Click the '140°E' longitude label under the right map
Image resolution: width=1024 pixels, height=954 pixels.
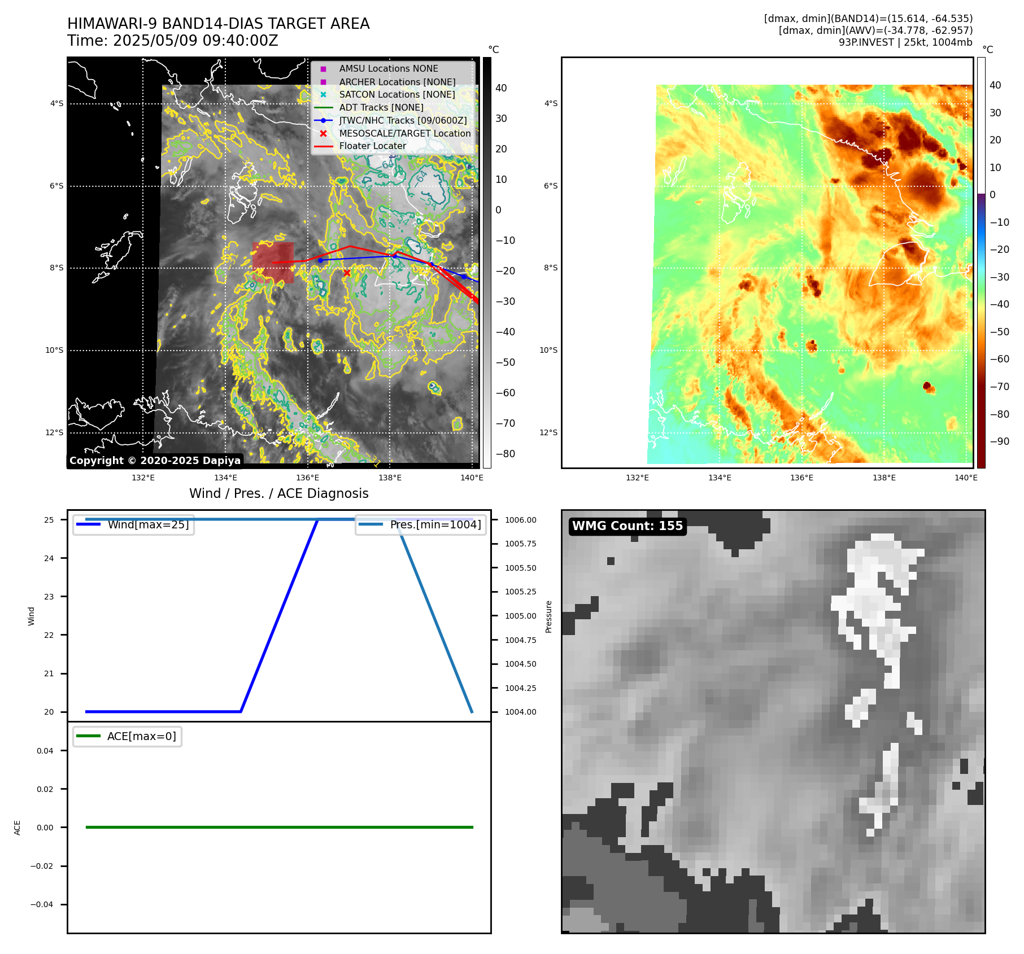tap(966, 478)
